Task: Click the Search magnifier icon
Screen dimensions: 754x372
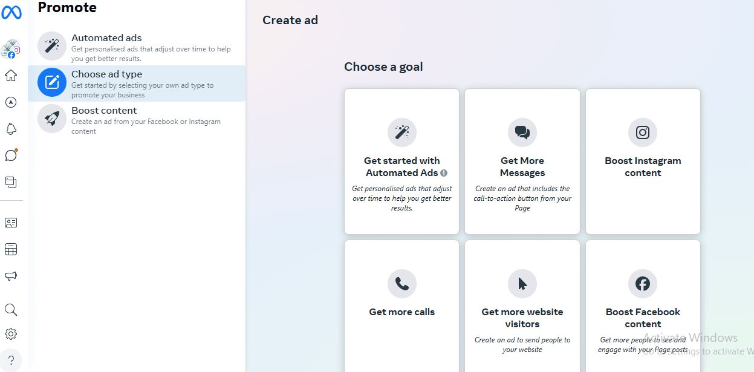Action: click(11, 310)
